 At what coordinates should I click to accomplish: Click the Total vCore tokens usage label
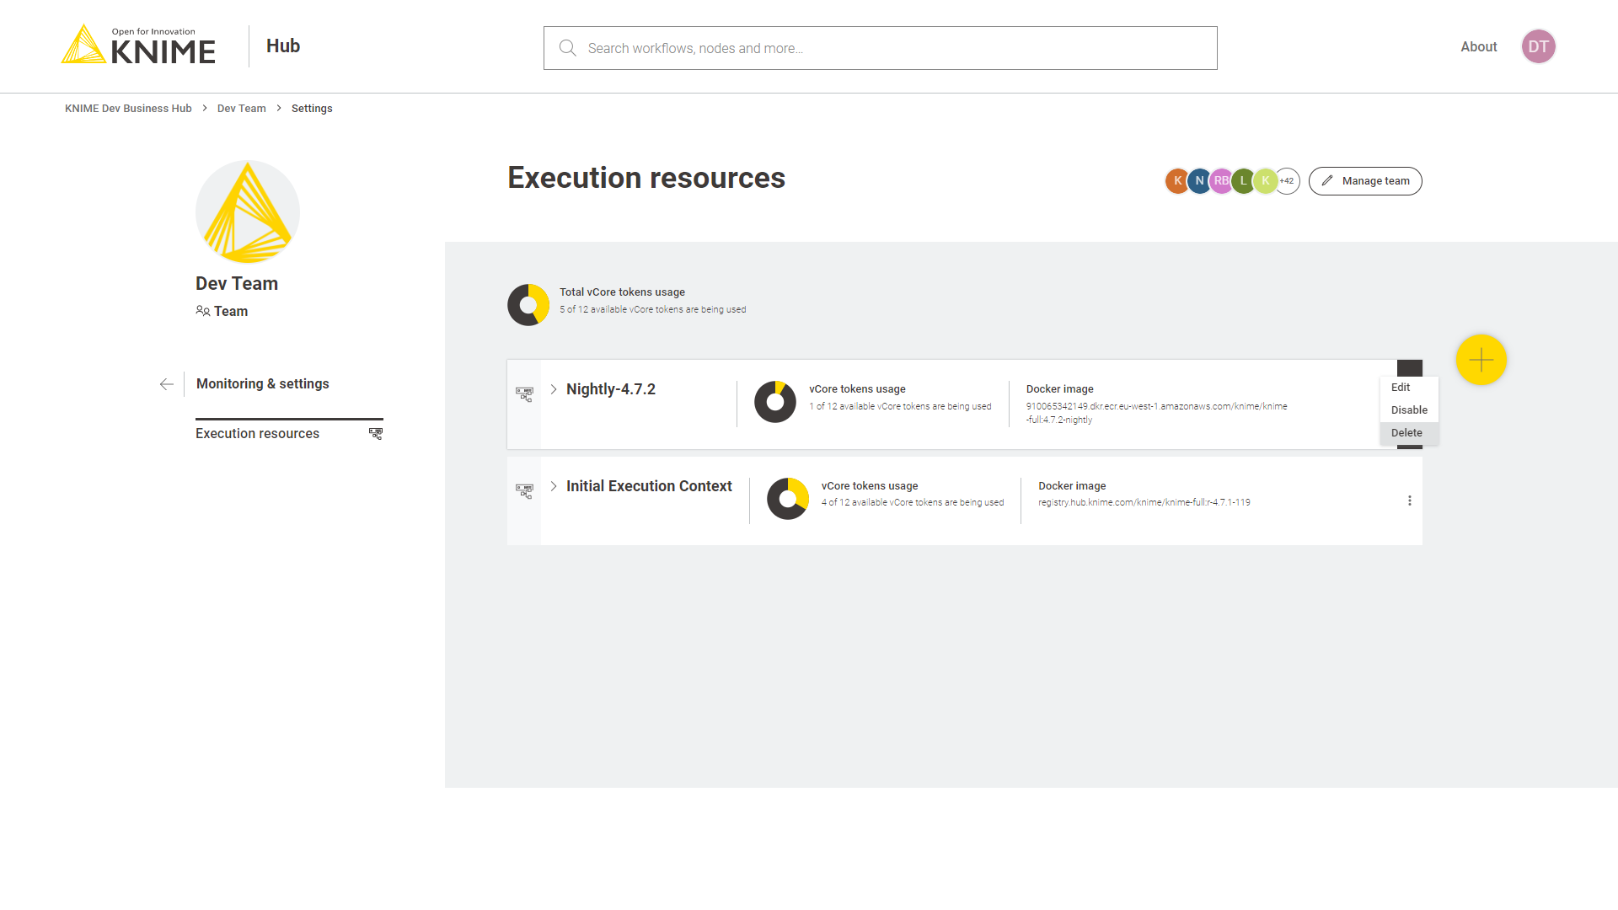pos(622,292)
